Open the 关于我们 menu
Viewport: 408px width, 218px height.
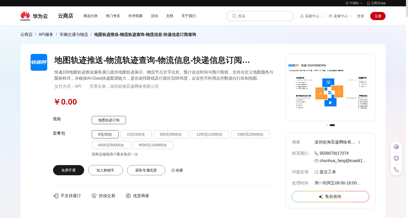(188, 16)
